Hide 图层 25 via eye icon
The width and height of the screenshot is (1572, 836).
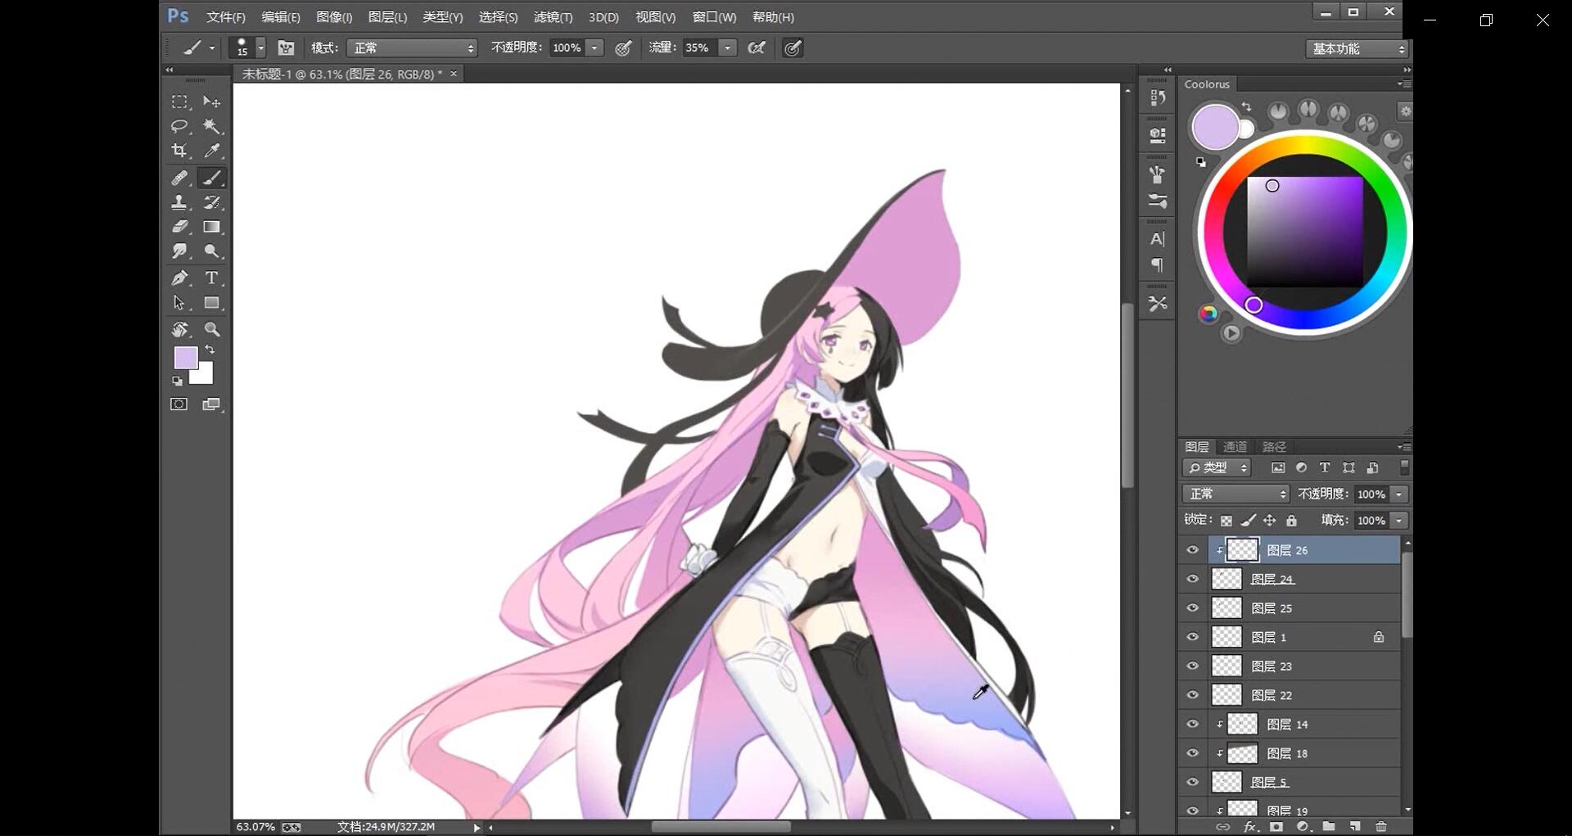(1193, 608)
